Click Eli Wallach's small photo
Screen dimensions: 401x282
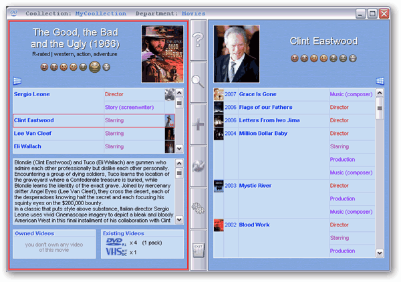(170, 147)
